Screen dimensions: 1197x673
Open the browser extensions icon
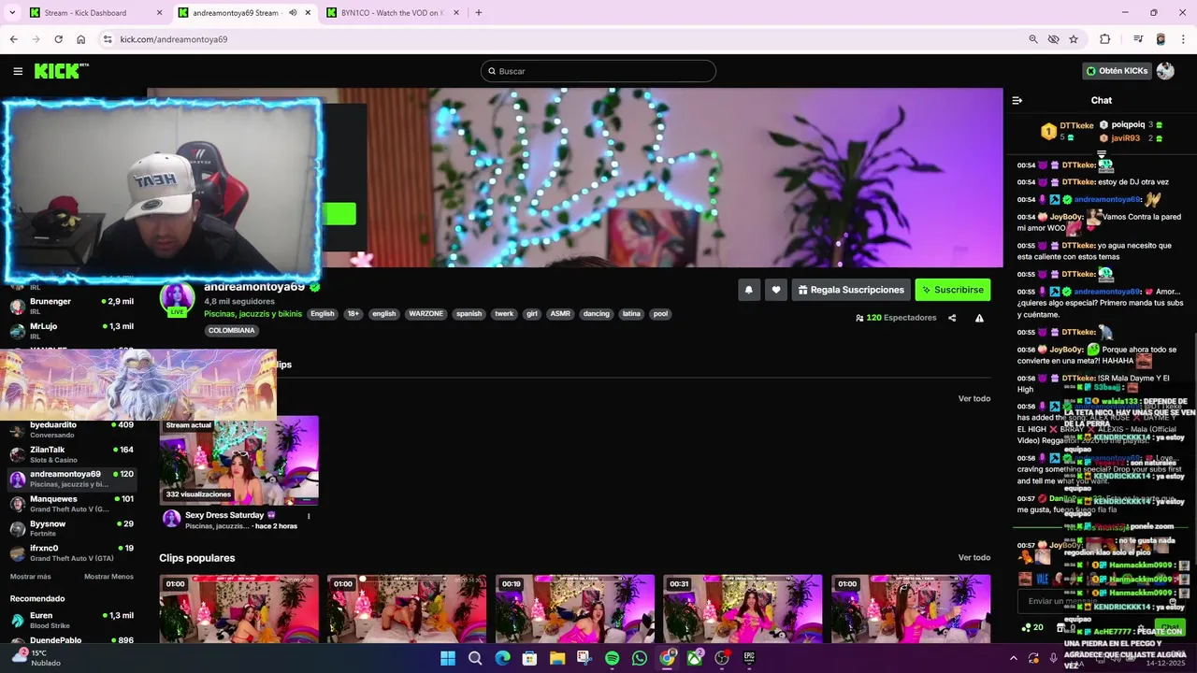click(x=1105, y=39)
